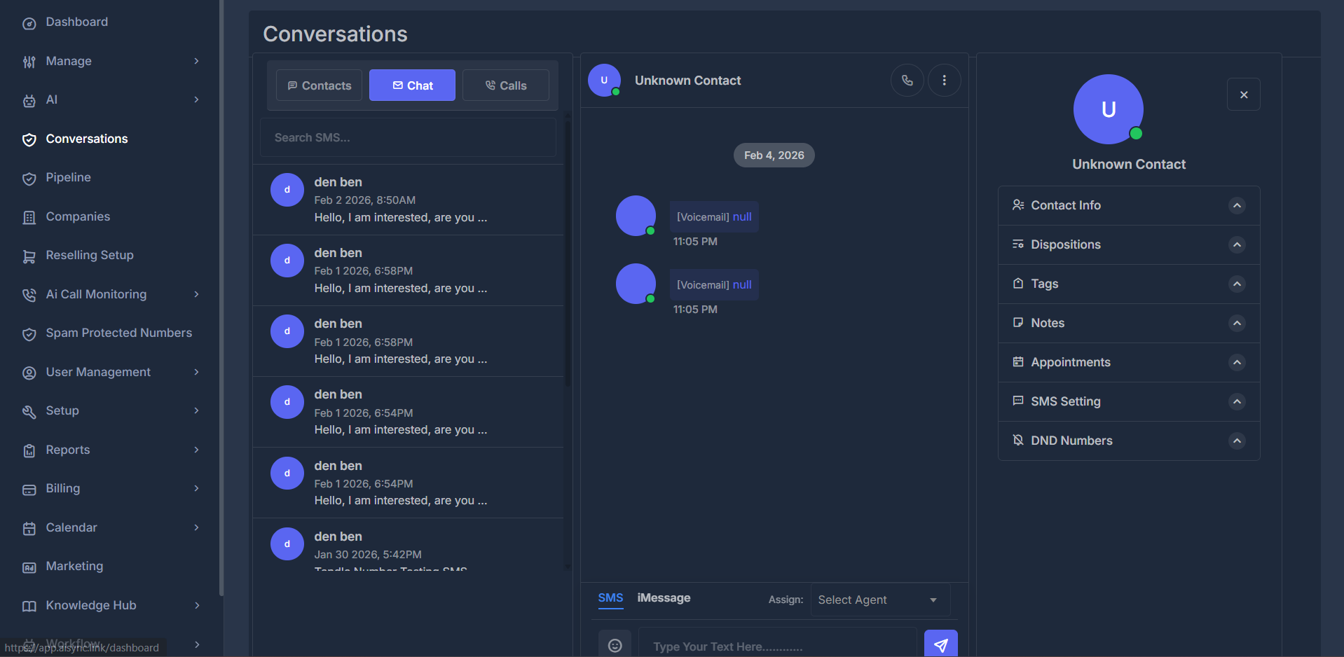Click the Search SMS input field
The image size is (1344, 657).
pyautogui.click(x=409, y=137)
